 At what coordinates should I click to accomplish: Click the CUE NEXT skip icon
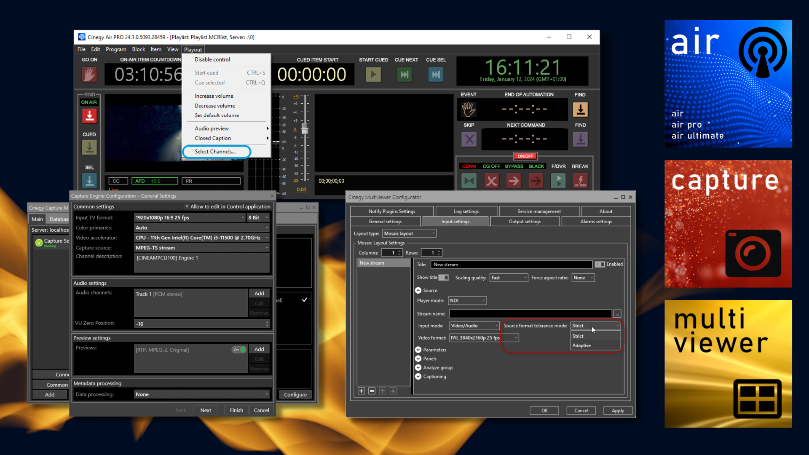(x=404, y=75)
